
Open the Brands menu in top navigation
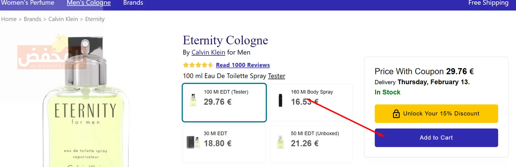pyautogui.click(x=133, y=3)
